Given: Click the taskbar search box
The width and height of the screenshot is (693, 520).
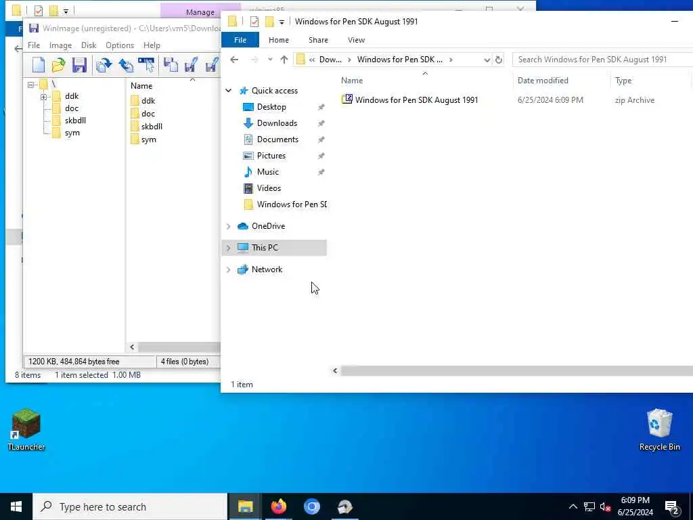Looking at the screenshot, I should pyautogui.click(x=130, y=506).
